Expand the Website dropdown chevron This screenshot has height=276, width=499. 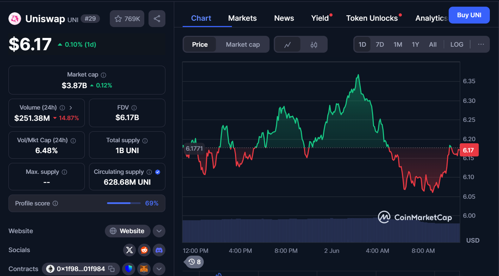coord(159,231)
